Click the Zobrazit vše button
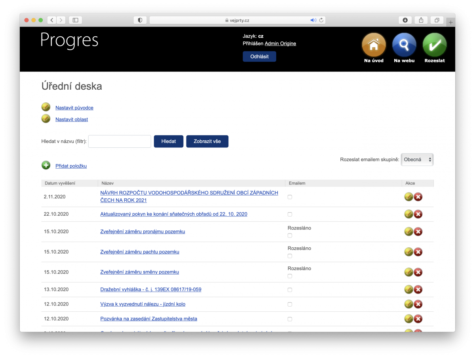The image size is (475, 358). (x=207, y=141)
